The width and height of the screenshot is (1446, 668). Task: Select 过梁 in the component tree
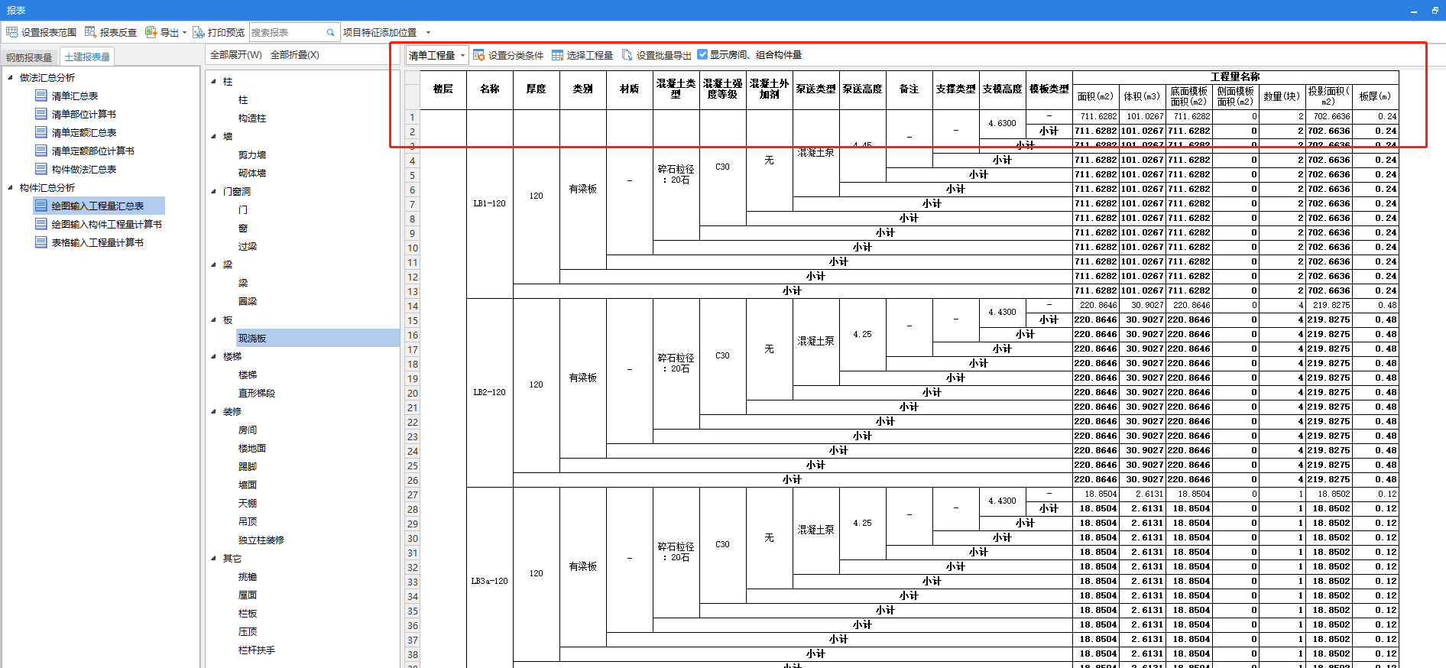tap(248, 246)
